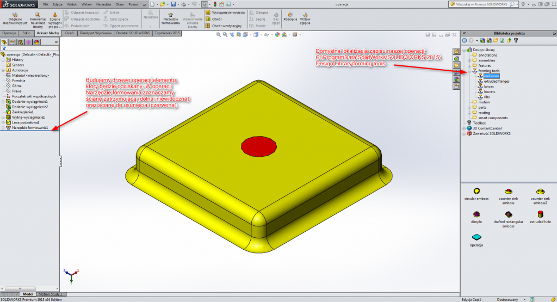Expand the Narzędzie formowania1 feature node
Image resolution: width=557 pixels, height=302 pixels.
click(3, 127)
